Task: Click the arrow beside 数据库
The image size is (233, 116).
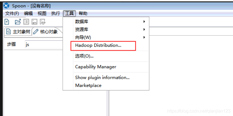Action: [144, 21]
